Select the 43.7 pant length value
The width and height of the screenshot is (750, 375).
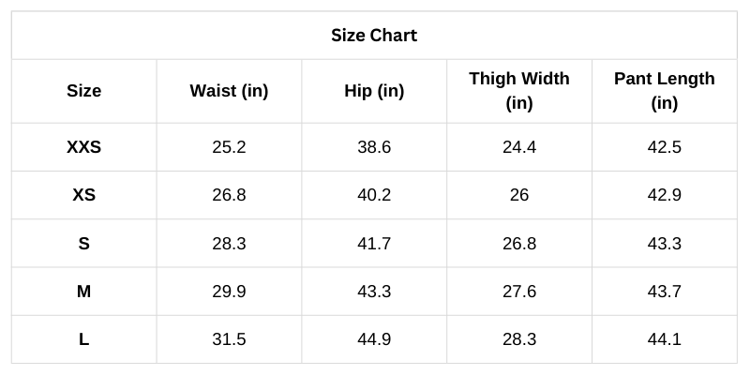coord(664,292)
